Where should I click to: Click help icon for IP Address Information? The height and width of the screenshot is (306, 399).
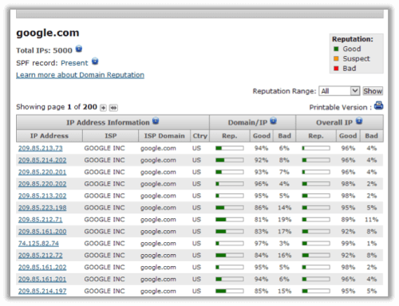pos(156,121)
